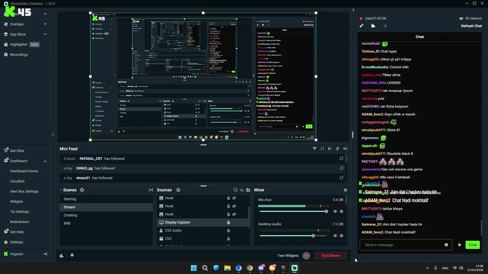Viewport: 488px width, 274px height.
Task: Click the Desktop Audio volume slider
Action: [x=293, y=236]
